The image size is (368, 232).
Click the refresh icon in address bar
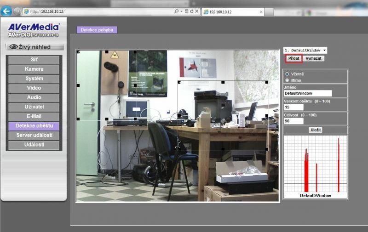pyautogui.click(x=192, y=11)
